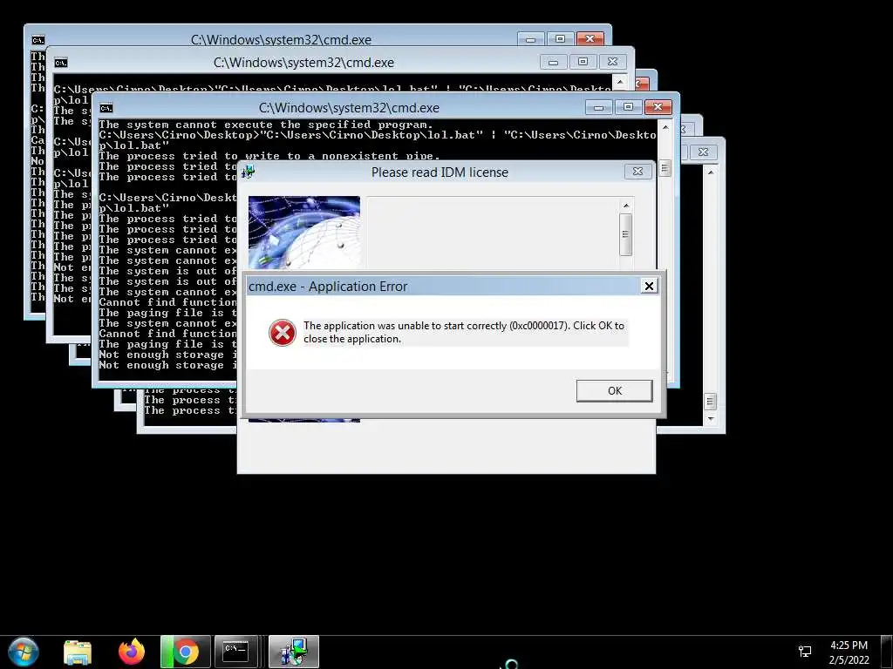
Task: Click the second cmd.exe window system icon
Action: [61, 63]
